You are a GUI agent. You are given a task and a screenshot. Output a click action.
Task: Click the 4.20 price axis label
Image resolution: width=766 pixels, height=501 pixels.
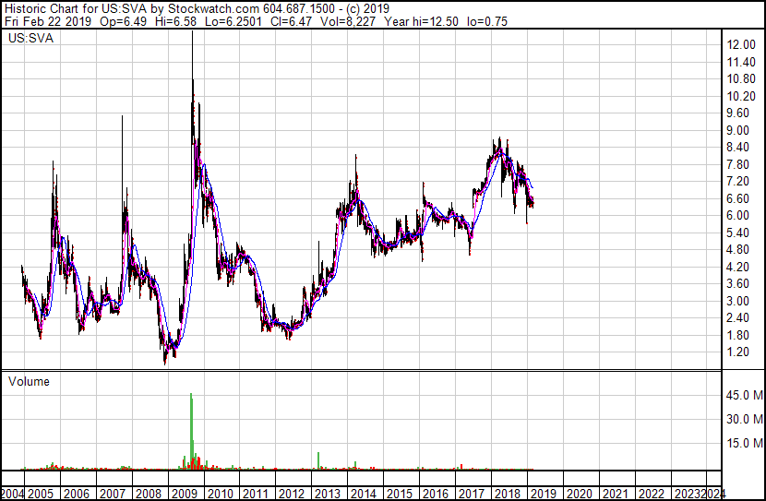(737, 267)
